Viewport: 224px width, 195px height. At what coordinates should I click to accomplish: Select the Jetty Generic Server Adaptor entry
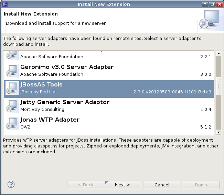(x=103, y=106)
